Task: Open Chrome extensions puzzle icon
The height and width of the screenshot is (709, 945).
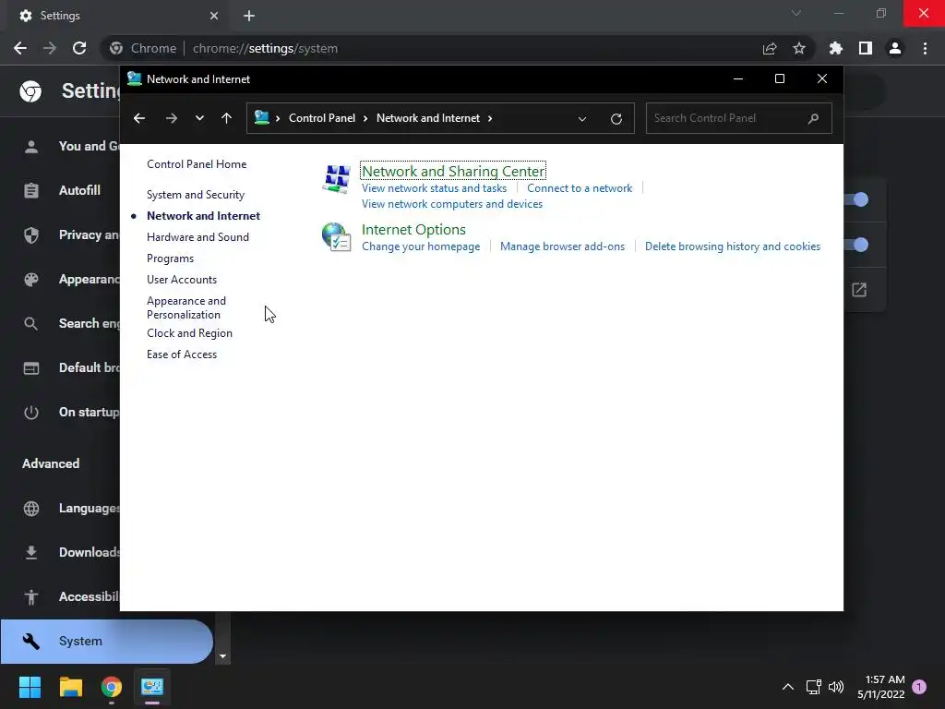Action: (x=836, y=48)
